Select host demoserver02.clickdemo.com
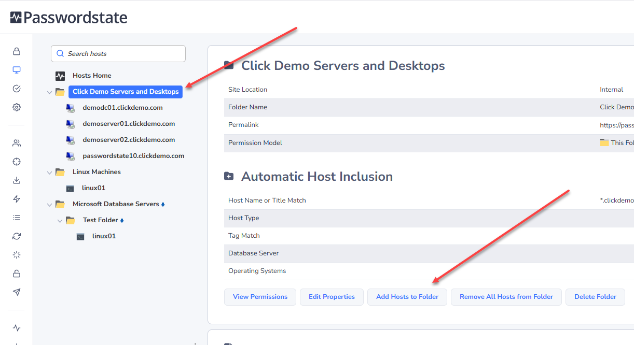Image resolution: width=634 pixels, height=345 pixels. [x=129, y=140]
